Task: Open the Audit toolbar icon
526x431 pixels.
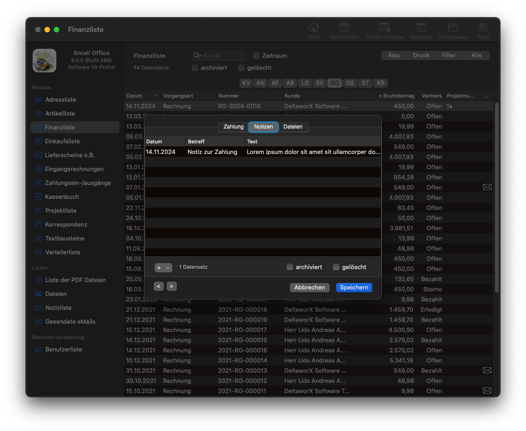Action: [483, 27]
